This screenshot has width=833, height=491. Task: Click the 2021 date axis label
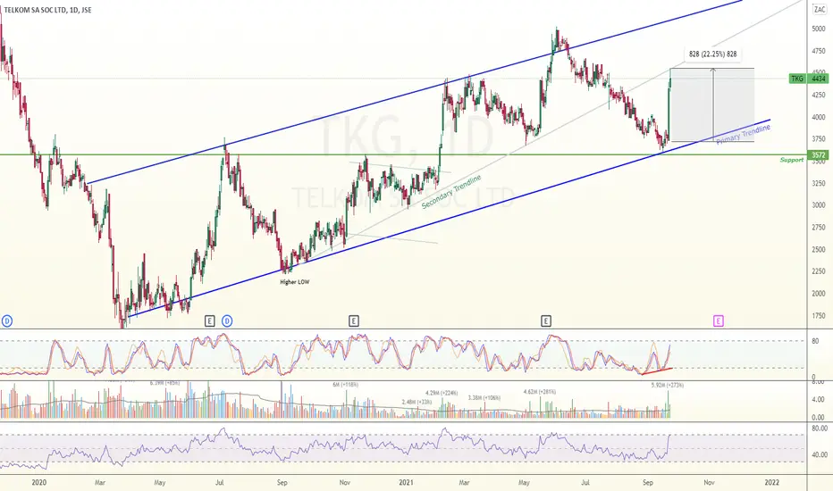(406, 482)
